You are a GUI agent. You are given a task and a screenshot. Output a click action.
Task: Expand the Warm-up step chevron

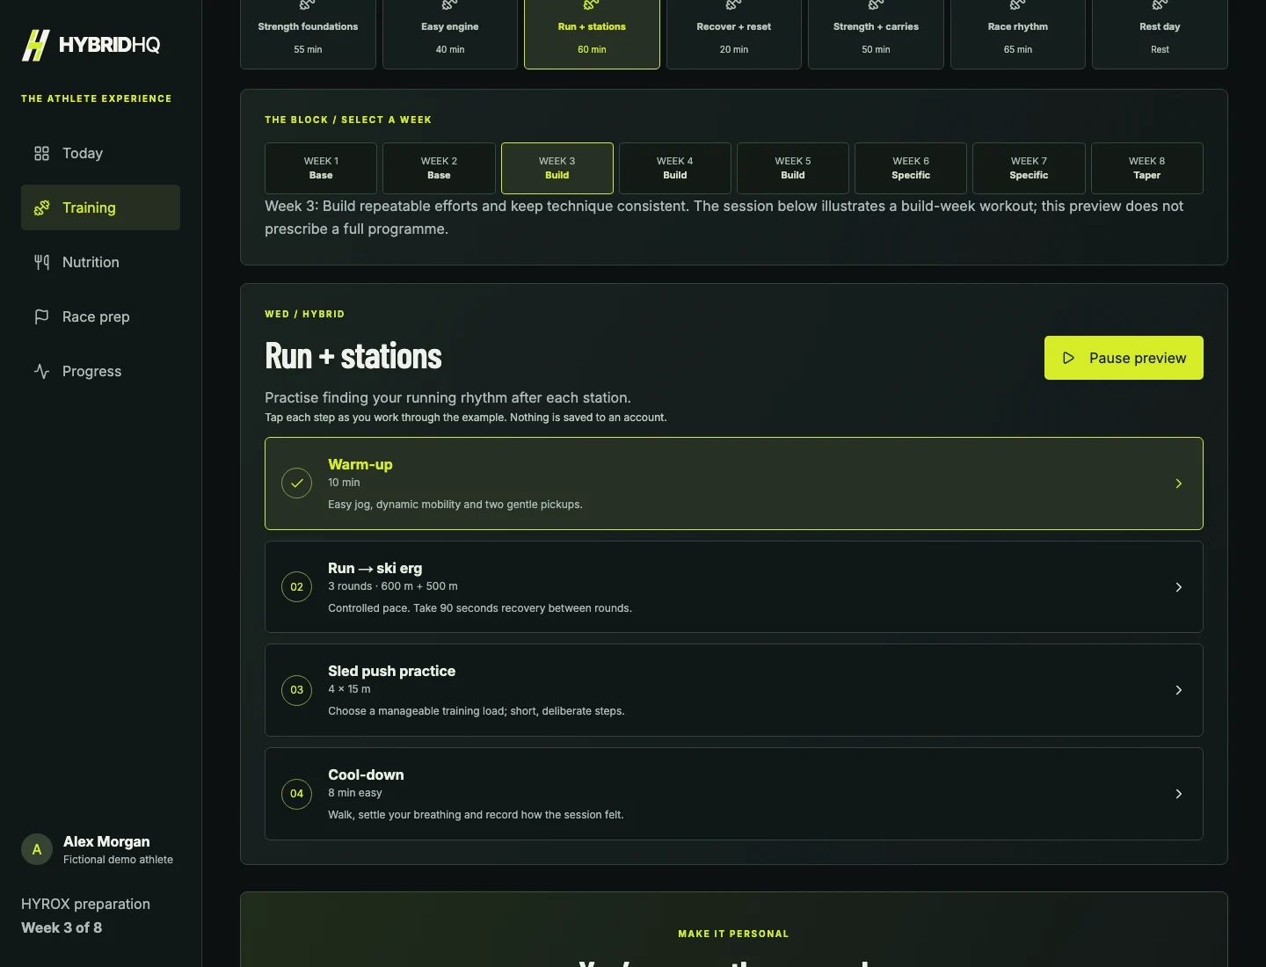[1179, 484]
